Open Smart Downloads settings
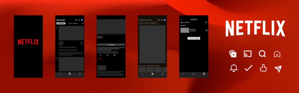This screenshot has height=93, width=299. (x=185, y=22)
